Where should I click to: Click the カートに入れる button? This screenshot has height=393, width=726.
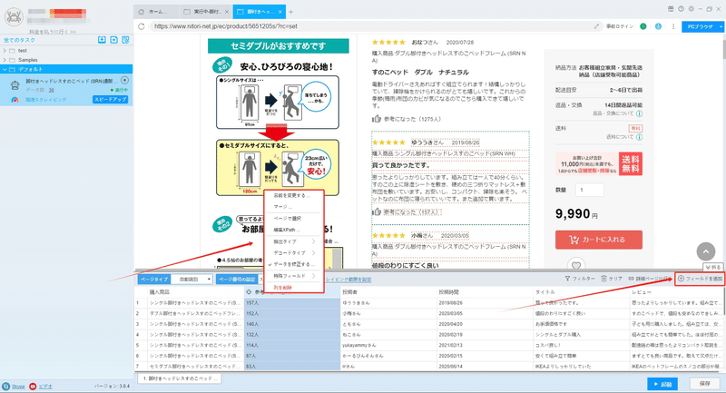[599, 240]
